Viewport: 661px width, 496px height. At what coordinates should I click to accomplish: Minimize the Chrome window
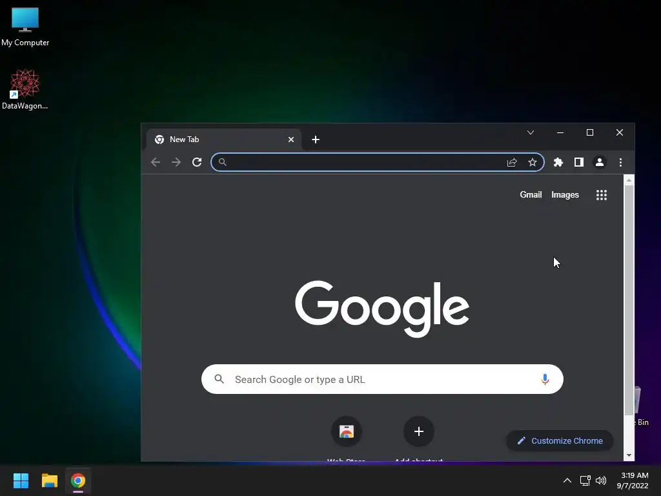point(560,132)
